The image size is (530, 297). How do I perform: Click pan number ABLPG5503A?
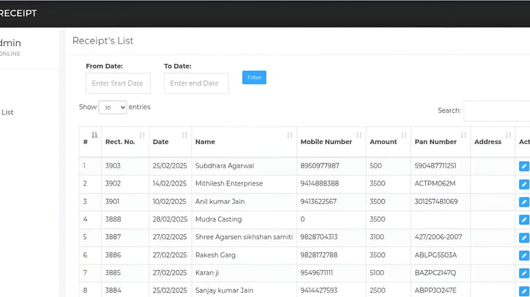coord(435,255)
